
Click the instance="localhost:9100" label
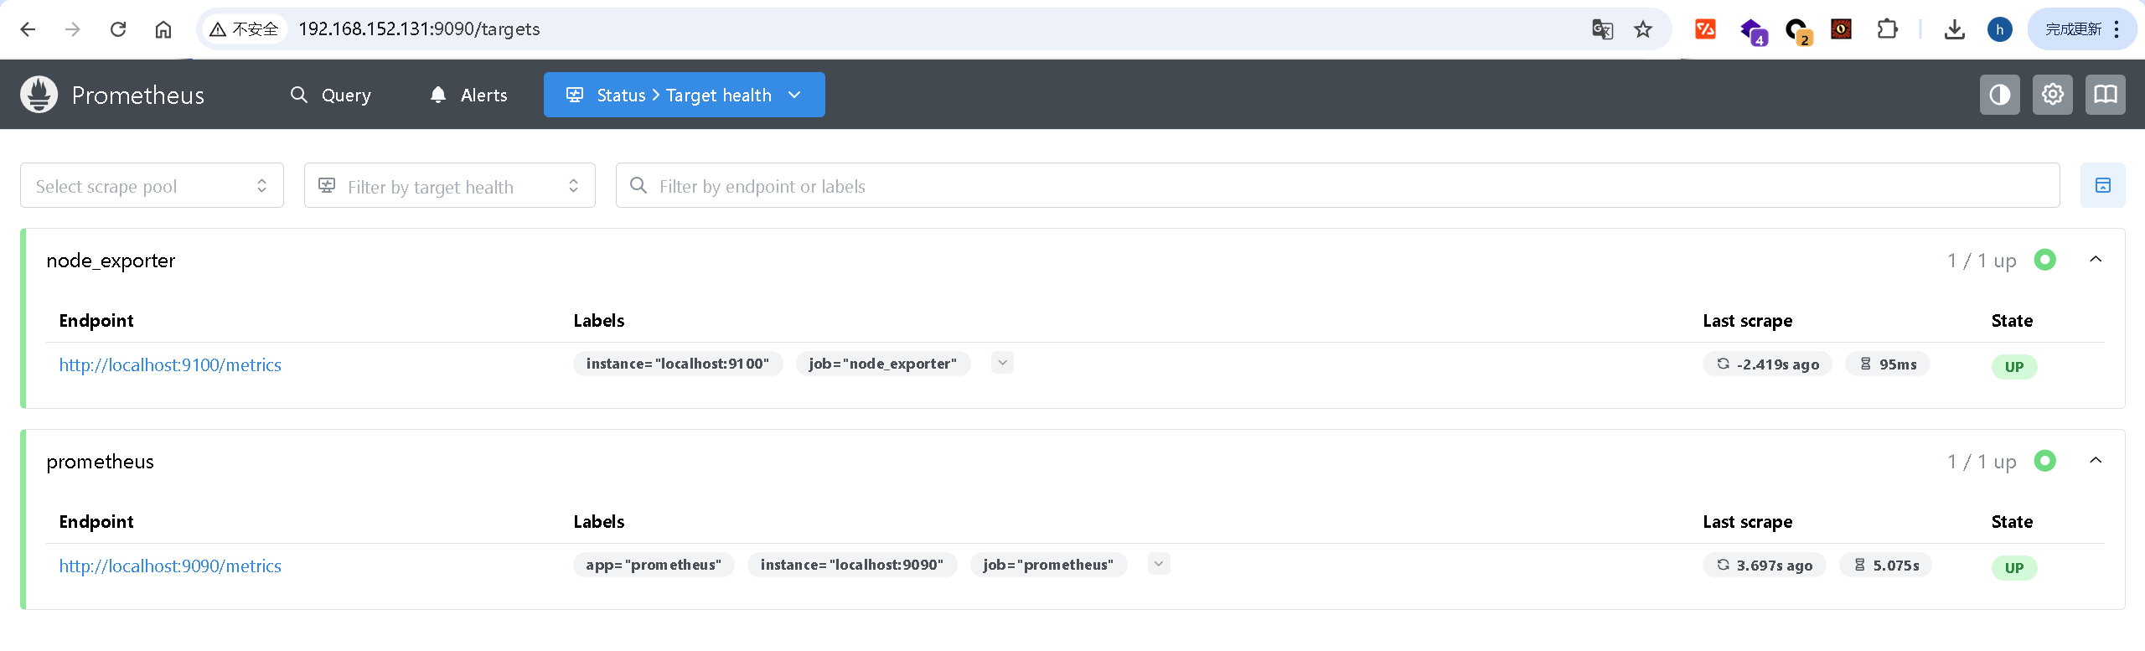[677, 364]
